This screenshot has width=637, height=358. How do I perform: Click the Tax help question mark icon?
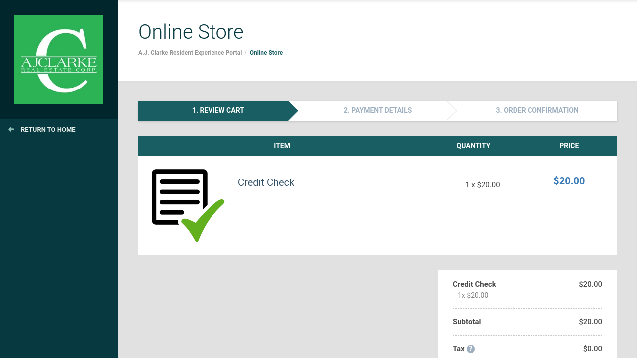pyautogui.click(x=471, y=349)
